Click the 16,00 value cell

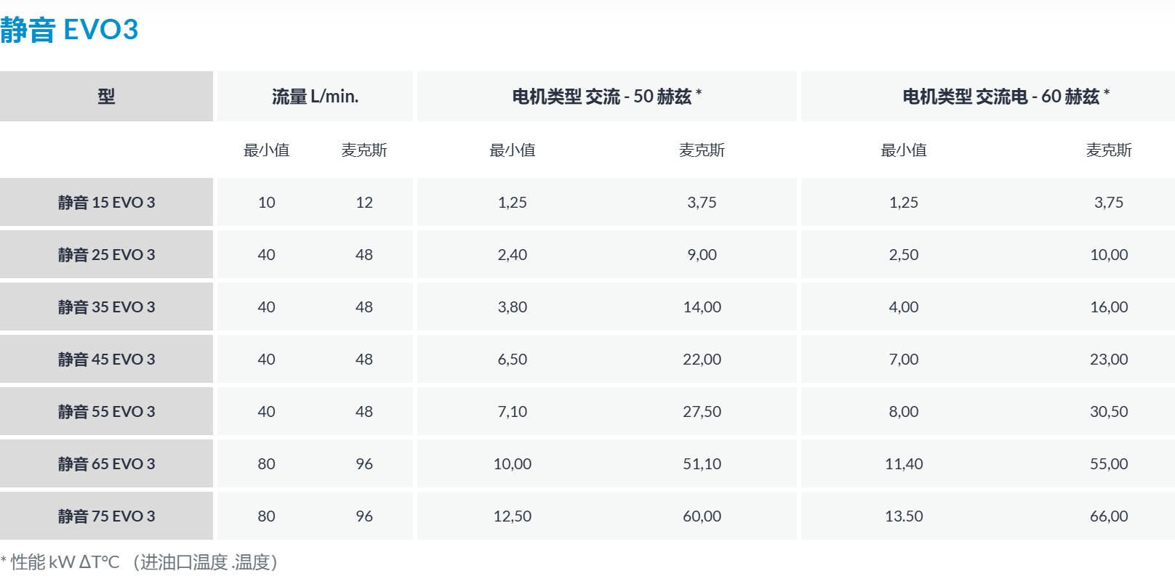point(1109,307)
